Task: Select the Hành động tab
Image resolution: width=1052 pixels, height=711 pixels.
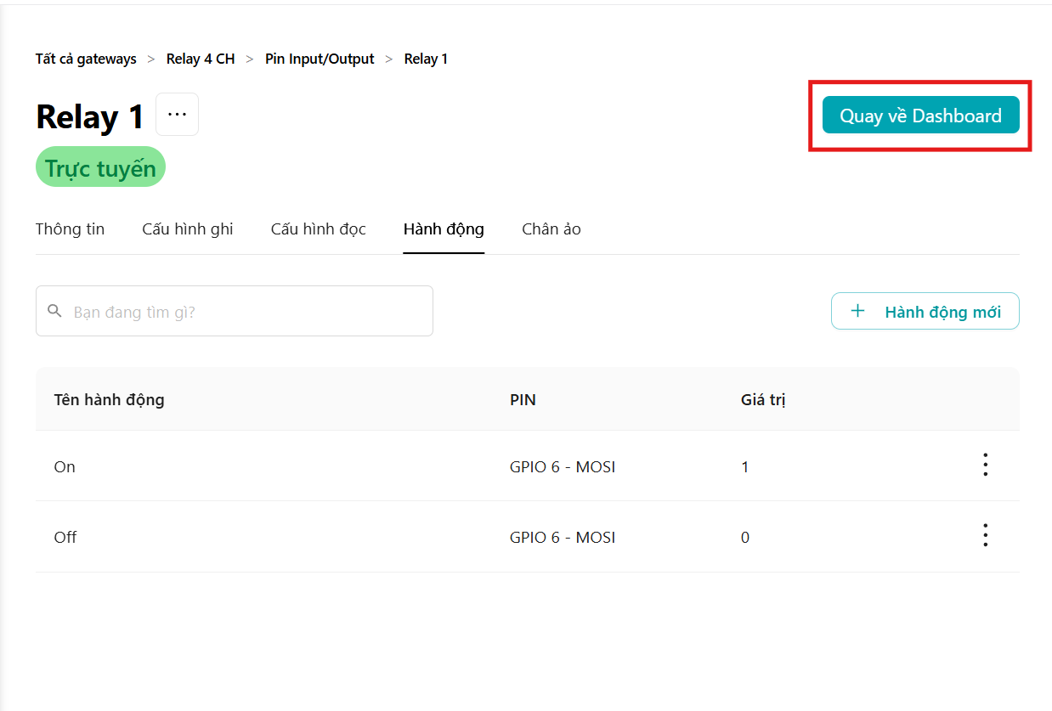Action: 444,229
